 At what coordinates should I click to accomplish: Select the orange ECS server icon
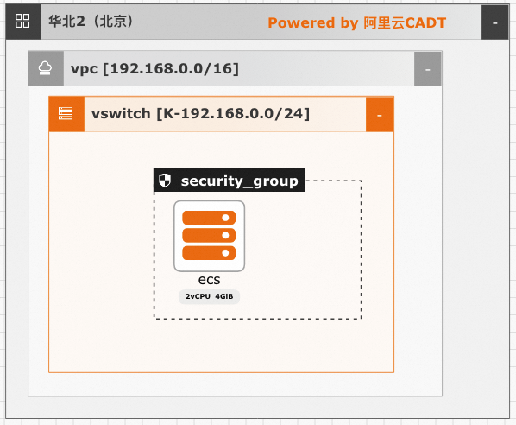(x=210, y=236)
